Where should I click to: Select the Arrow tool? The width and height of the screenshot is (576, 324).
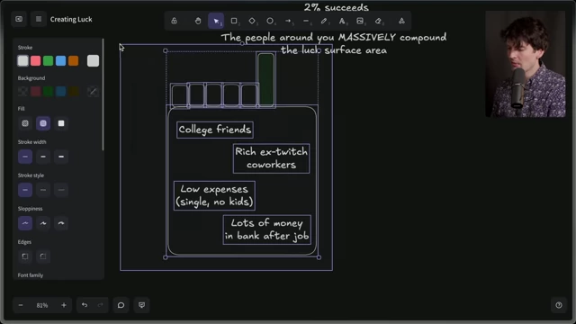[288, 21]
